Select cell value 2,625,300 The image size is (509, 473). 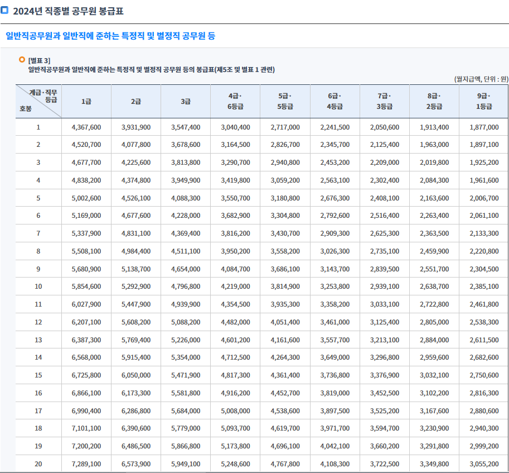[x=384, y=233]
